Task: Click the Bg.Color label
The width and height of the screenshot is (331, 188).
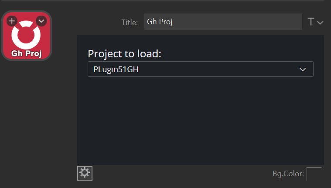Action: pos(288,174)
